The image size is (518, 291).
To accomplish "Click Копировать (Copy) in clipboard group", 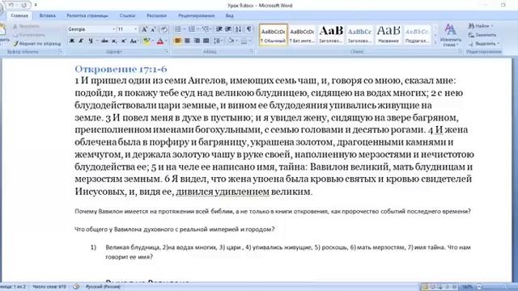I will pyautogui.click(x=29, y=35).
